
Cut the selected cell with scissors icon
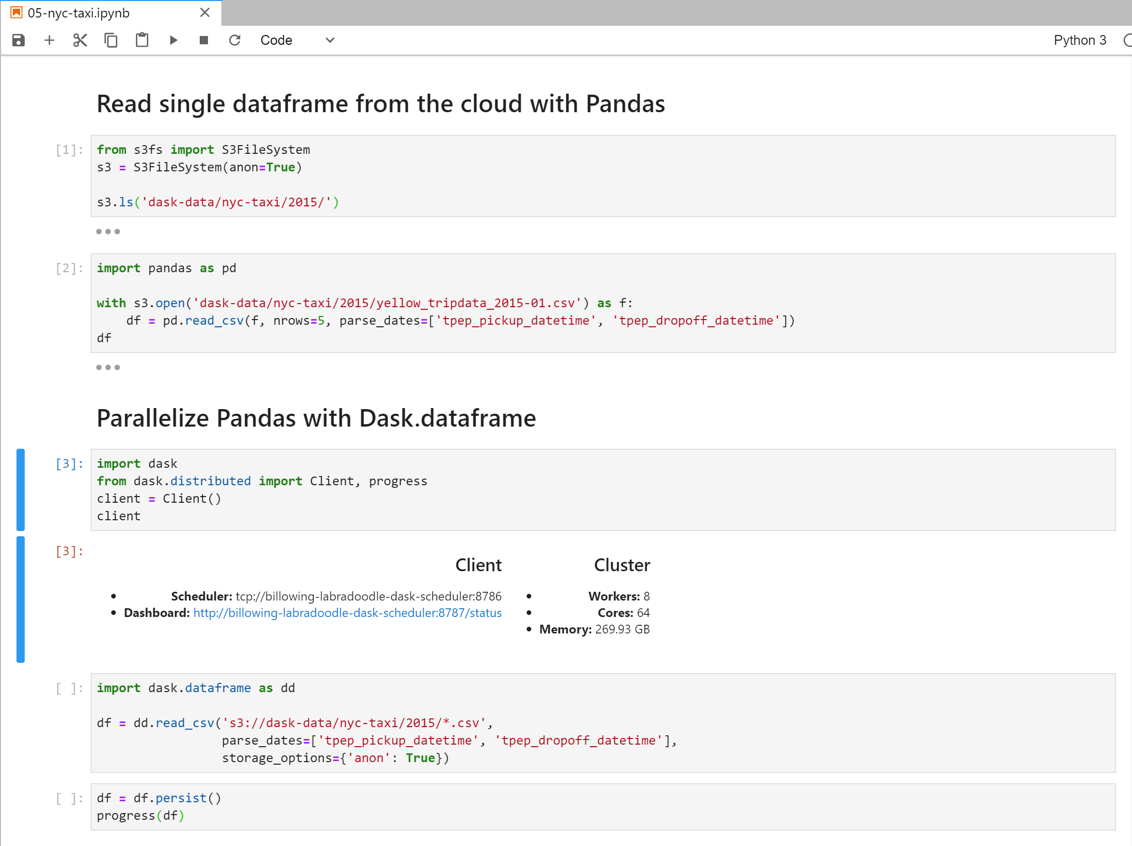point(80,40)
